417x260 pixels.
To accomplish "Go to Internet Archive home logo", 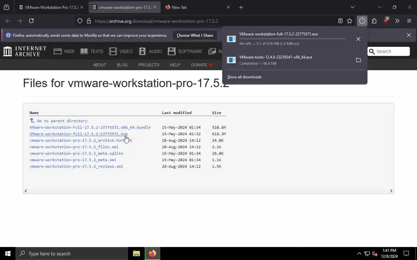I will tap(25, 51).
